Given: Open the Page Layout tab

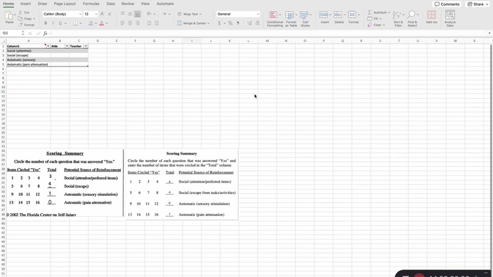Looking at the screenshot, I should tap(65, 3).
